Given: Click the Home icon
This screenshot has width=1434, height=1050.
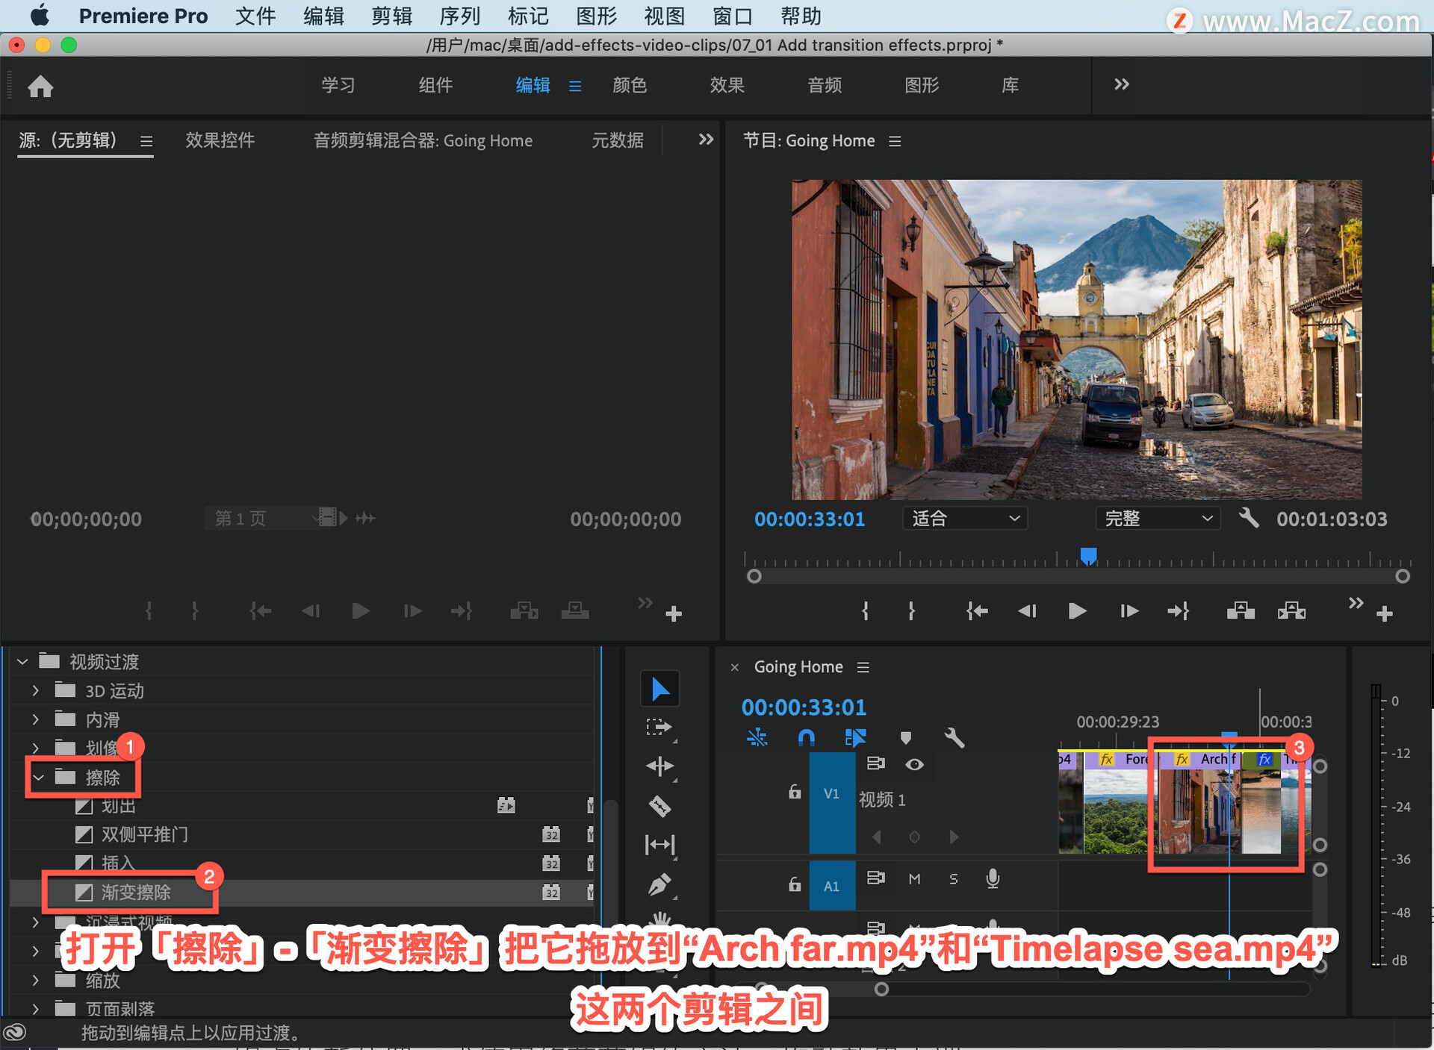Looking at the screenshot, I should tap(40, 86).
